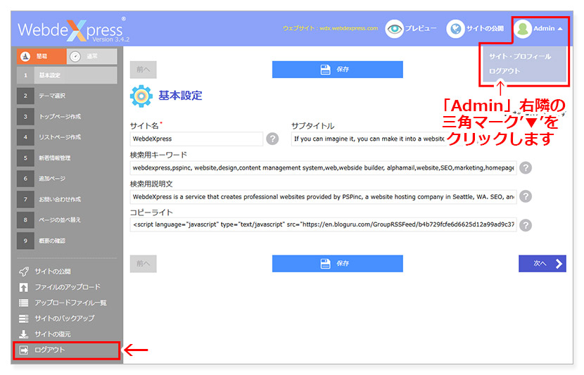Click the 検索用キーワード input field

point(323,168)
